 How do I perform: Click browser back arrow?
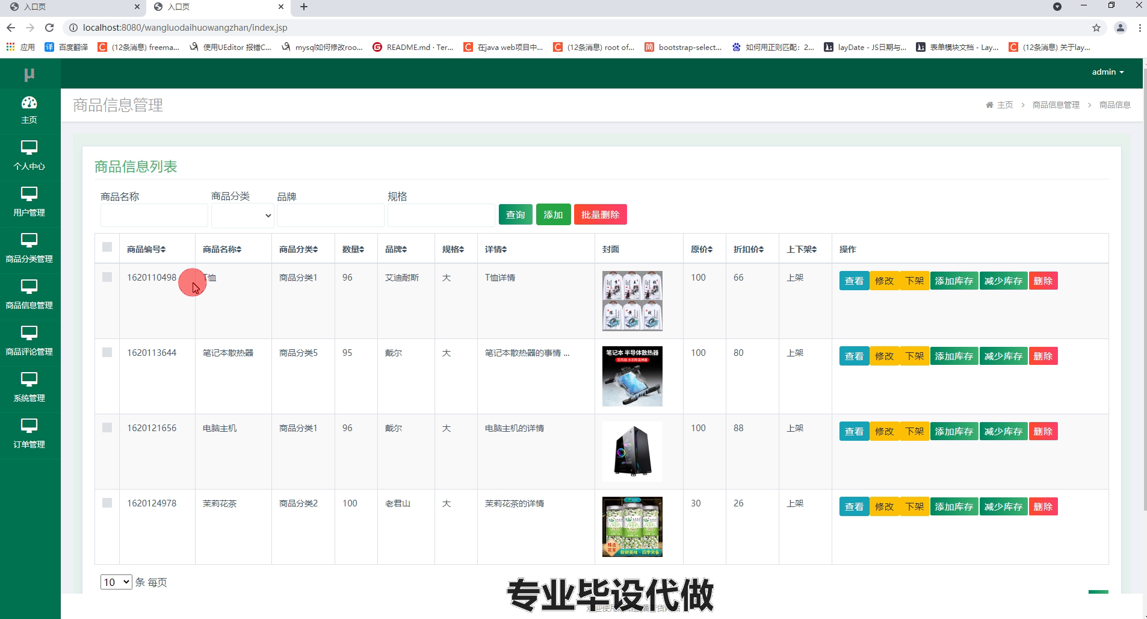(x=11, y=28)
